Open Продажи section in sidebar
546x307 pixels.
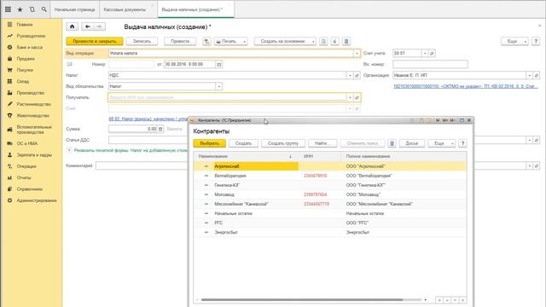pos(26,59)
